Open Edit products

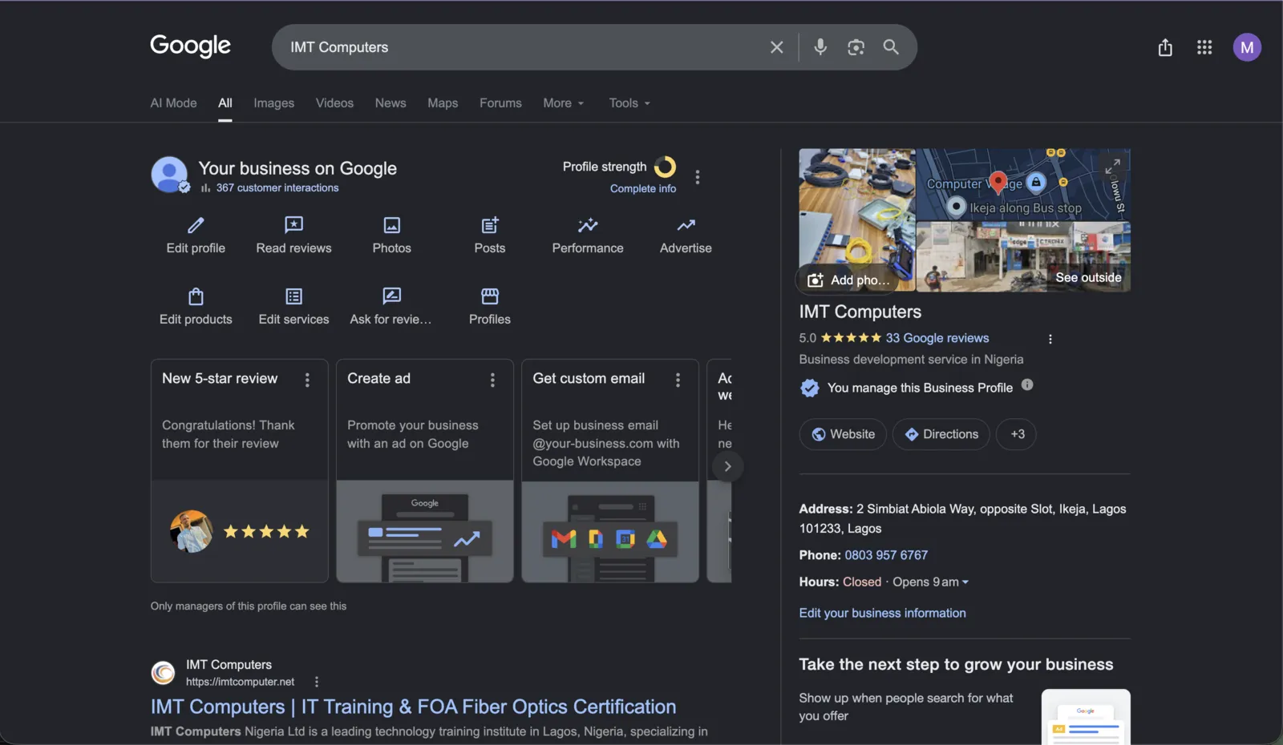pyautogui.click(x=196, y=306)
